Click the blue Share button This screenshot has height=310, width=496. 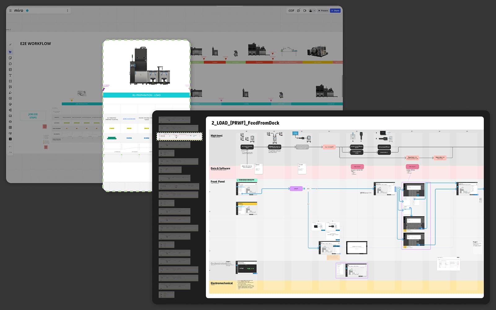tap(335, 11)
